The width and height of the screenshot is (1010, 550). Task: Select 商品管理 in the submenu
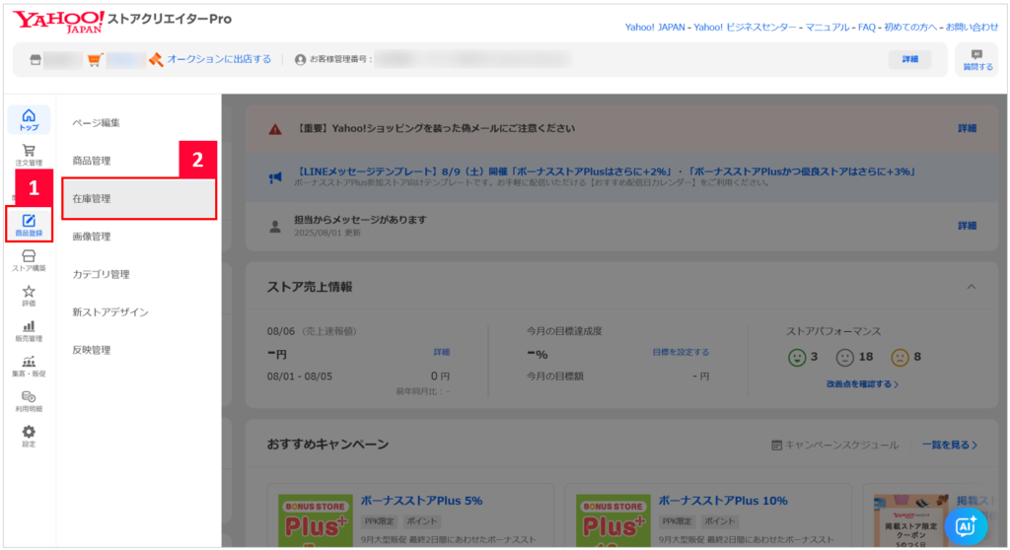point(92,161)
